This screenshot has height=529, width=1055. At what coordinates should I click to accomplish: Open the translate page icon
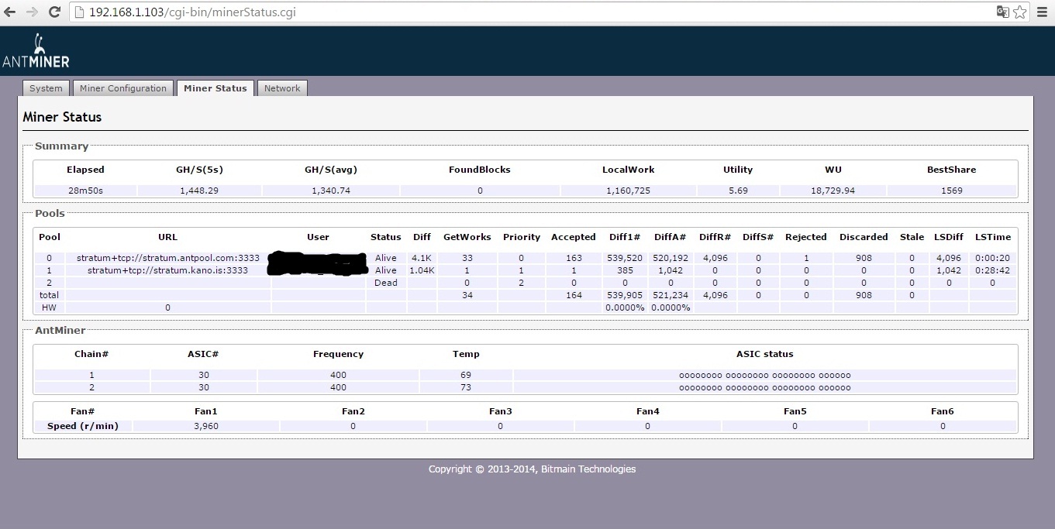[1002, 12]
